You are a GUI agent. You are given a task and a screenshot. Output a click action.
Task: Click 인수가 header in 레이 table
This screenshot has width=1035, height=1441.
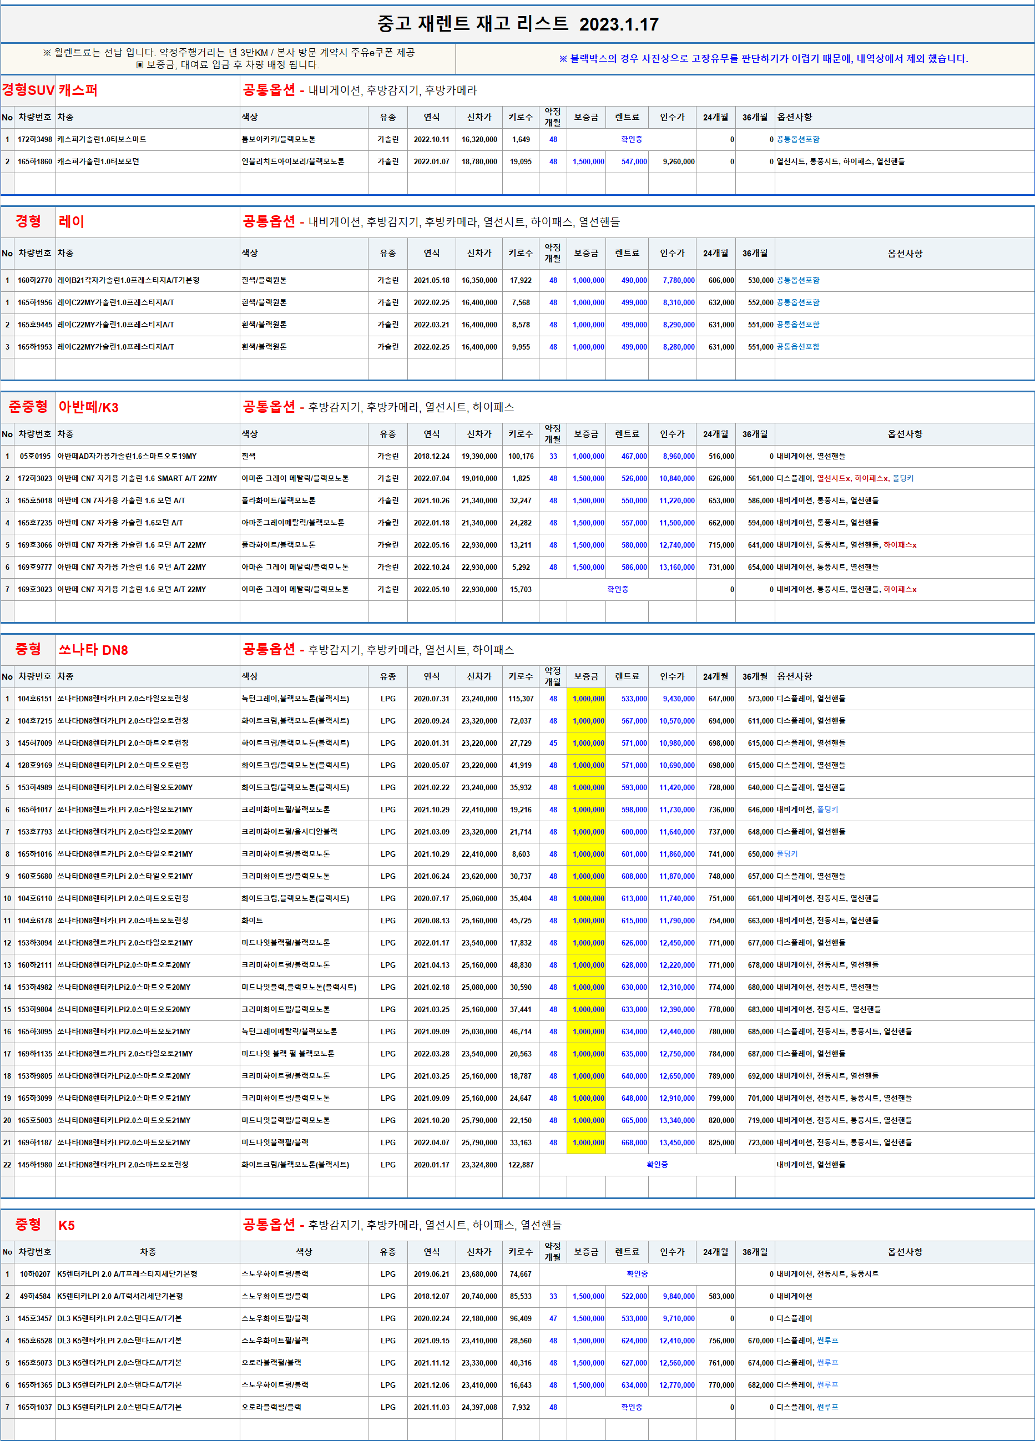(672, 253)
